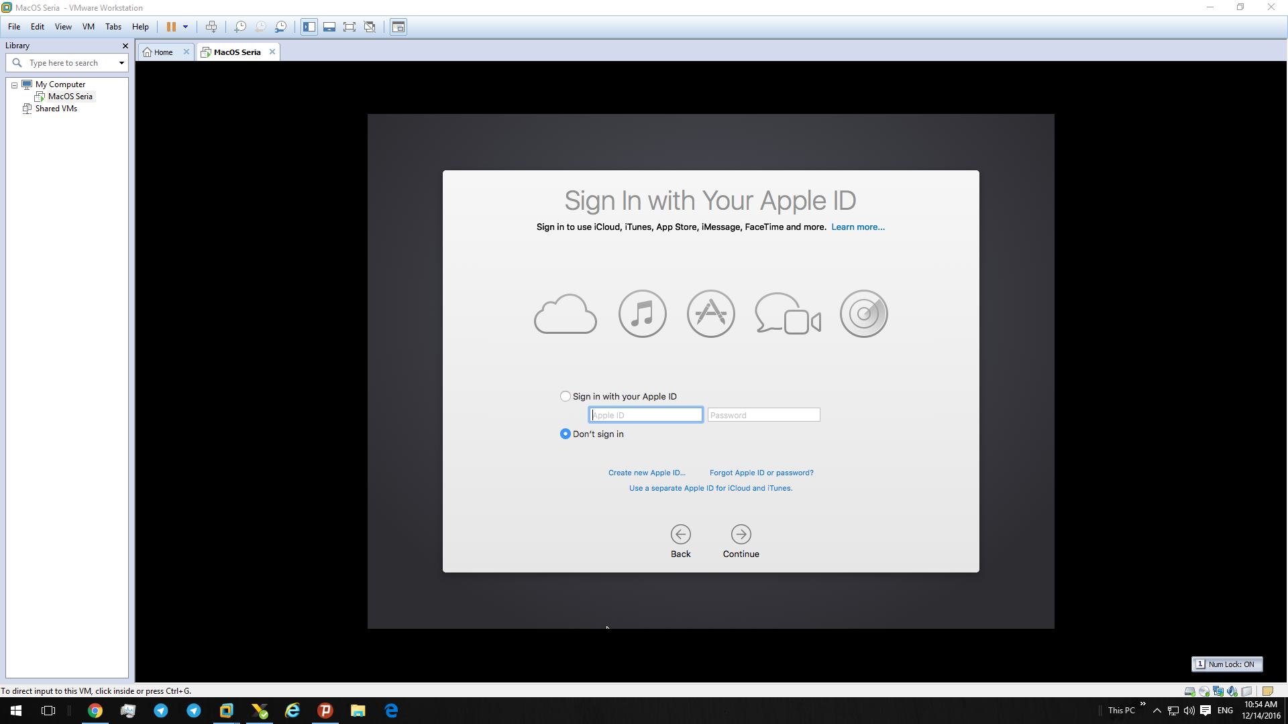The width and height of the screenshot is (1288, 724).
Task: Switch to Unity mode
Action: coord(370,27)
